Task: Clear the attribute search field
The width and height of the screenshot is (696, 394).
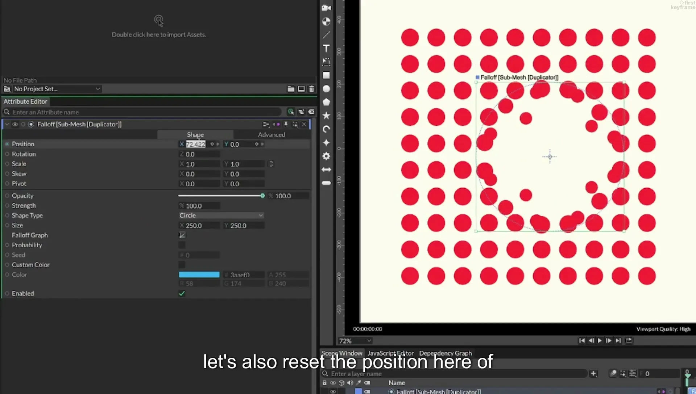Action: (311, 112)
